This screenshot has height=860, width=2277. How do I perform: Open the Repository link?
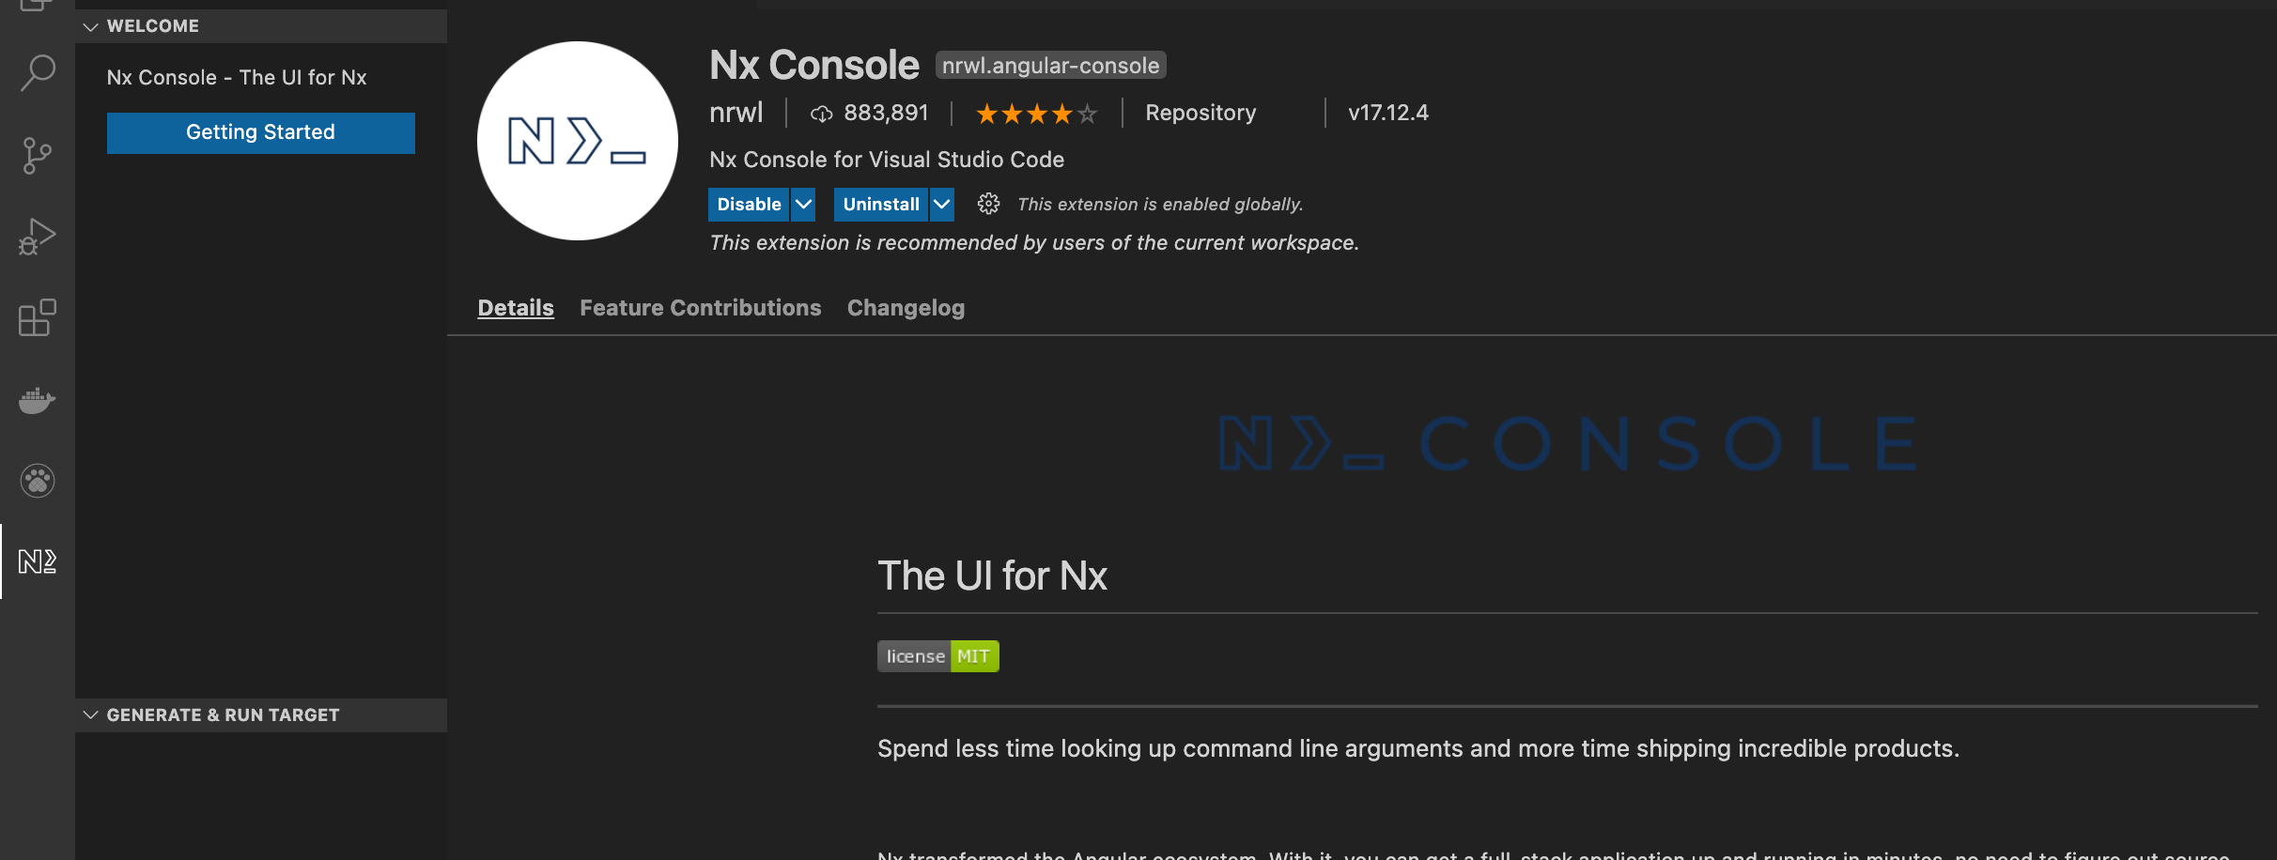coord(1200,113)
